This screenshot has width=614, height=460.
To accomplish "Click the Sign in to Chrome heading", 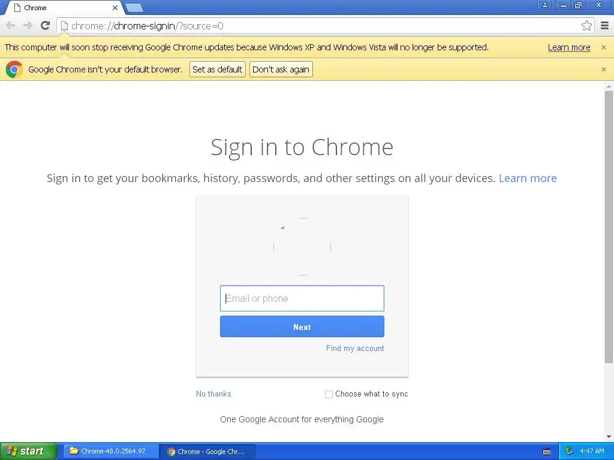I will click(302, 147).
